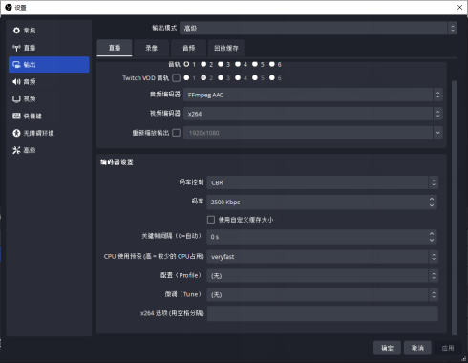Enable the Twitch VOD track checkbox
468x363 pixels.
coord(176,78)
